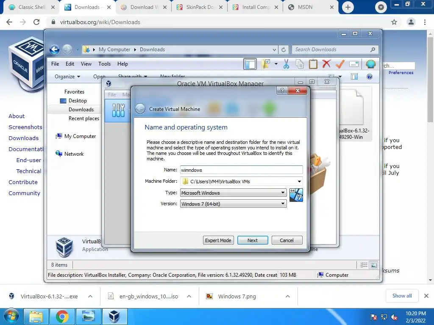Open the Edit menu in Explorer window
The width and height of the screenshot is (434, 325).
[70, 64]
